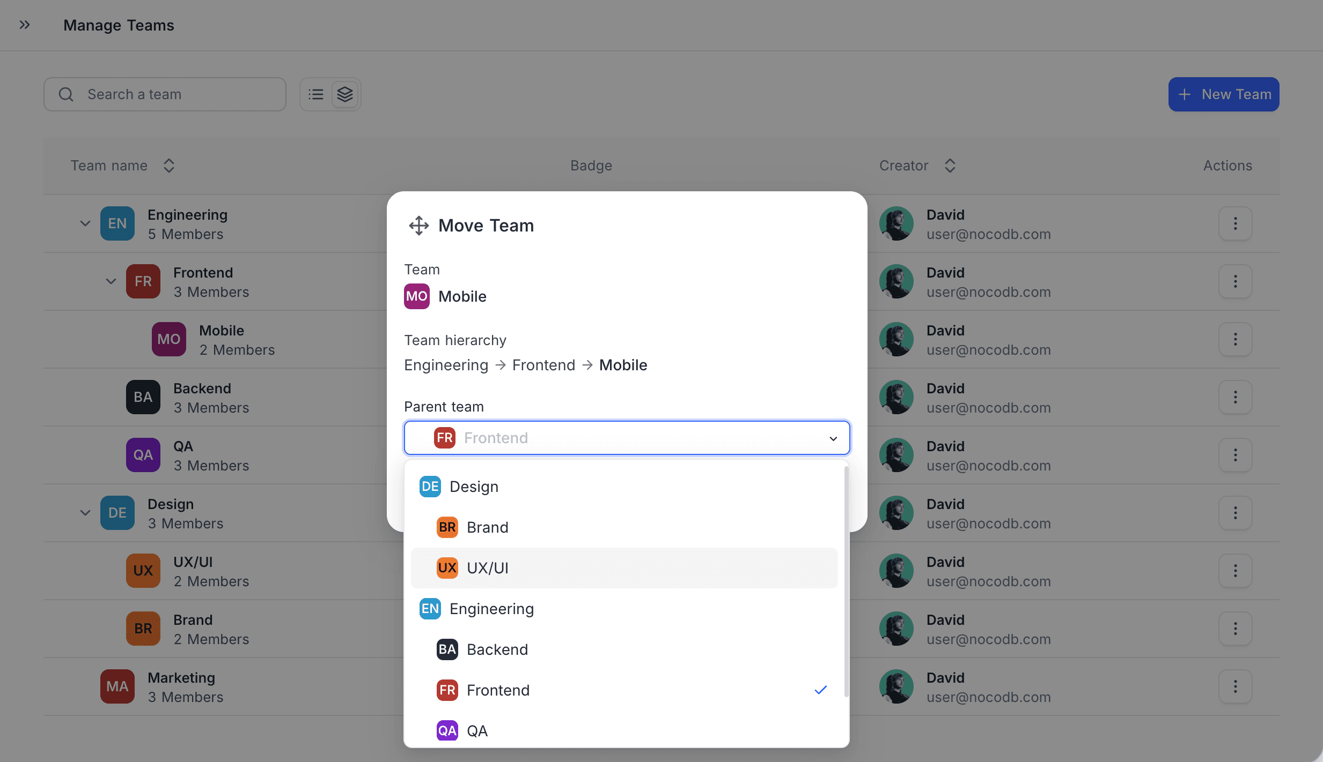Viewport: 1323px width, 762px height.
Task: Open actions menu for Engineering row
Action: (x=1235, y=223)
